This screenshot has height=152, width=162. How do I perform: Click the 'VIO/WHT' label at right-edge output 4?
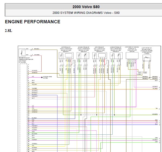coord(155,87)
